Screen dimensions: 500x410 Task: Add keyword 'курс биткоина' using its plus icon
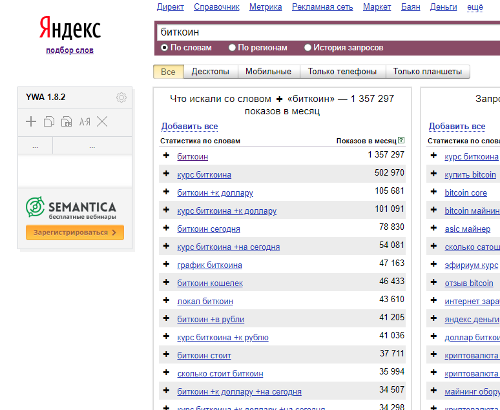coord(166,174)
